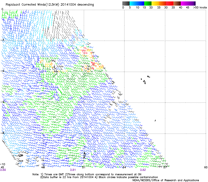Click the plot title 'Rapidscat Corrected Winds'

click(x=26, y=5)
